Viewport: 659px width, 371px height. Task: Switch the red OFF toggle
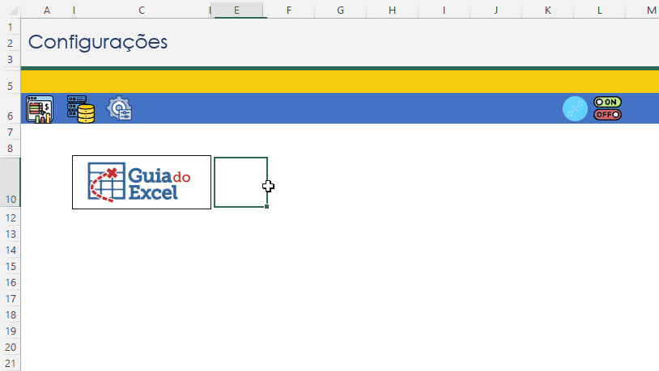point(607,115)
